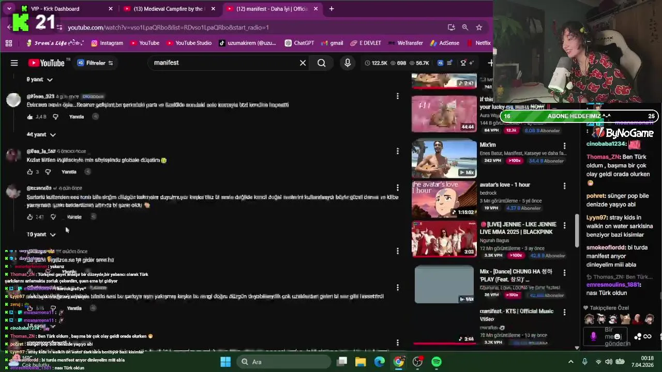The width and height of the screenshot is (662, 372).
Task: Run search with the magnifier button
Action: (x=322, y=63)
